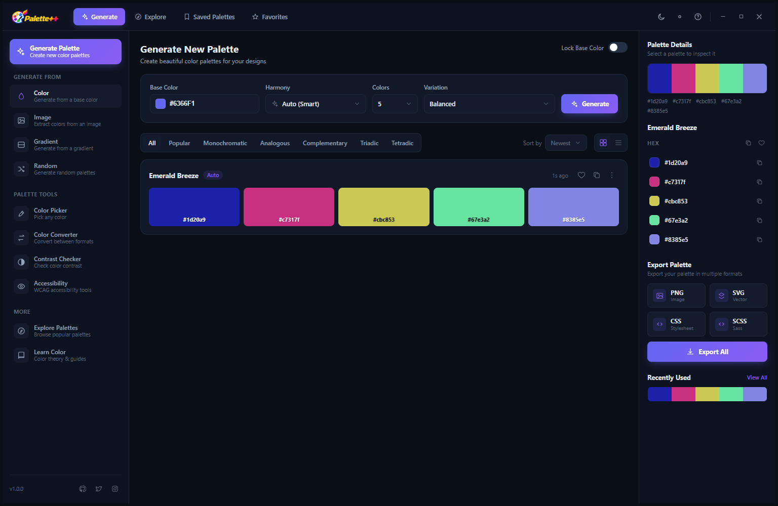The image size is (778, 506).
Task: Filter palettes by Triadic
Action: [369, 143]
